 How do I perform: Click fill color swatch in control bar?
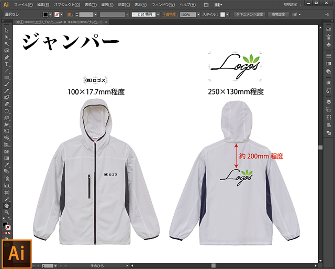(46, 15)
